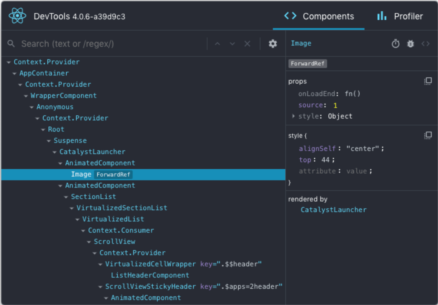The width and height of the screenshot is (438, 305).
Task: Click the search magnifier icon
Action: tap(11, 44)
